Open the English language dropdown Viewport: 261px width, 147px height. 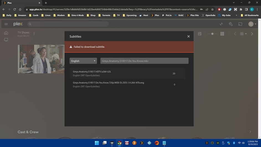tap(83, 61)
